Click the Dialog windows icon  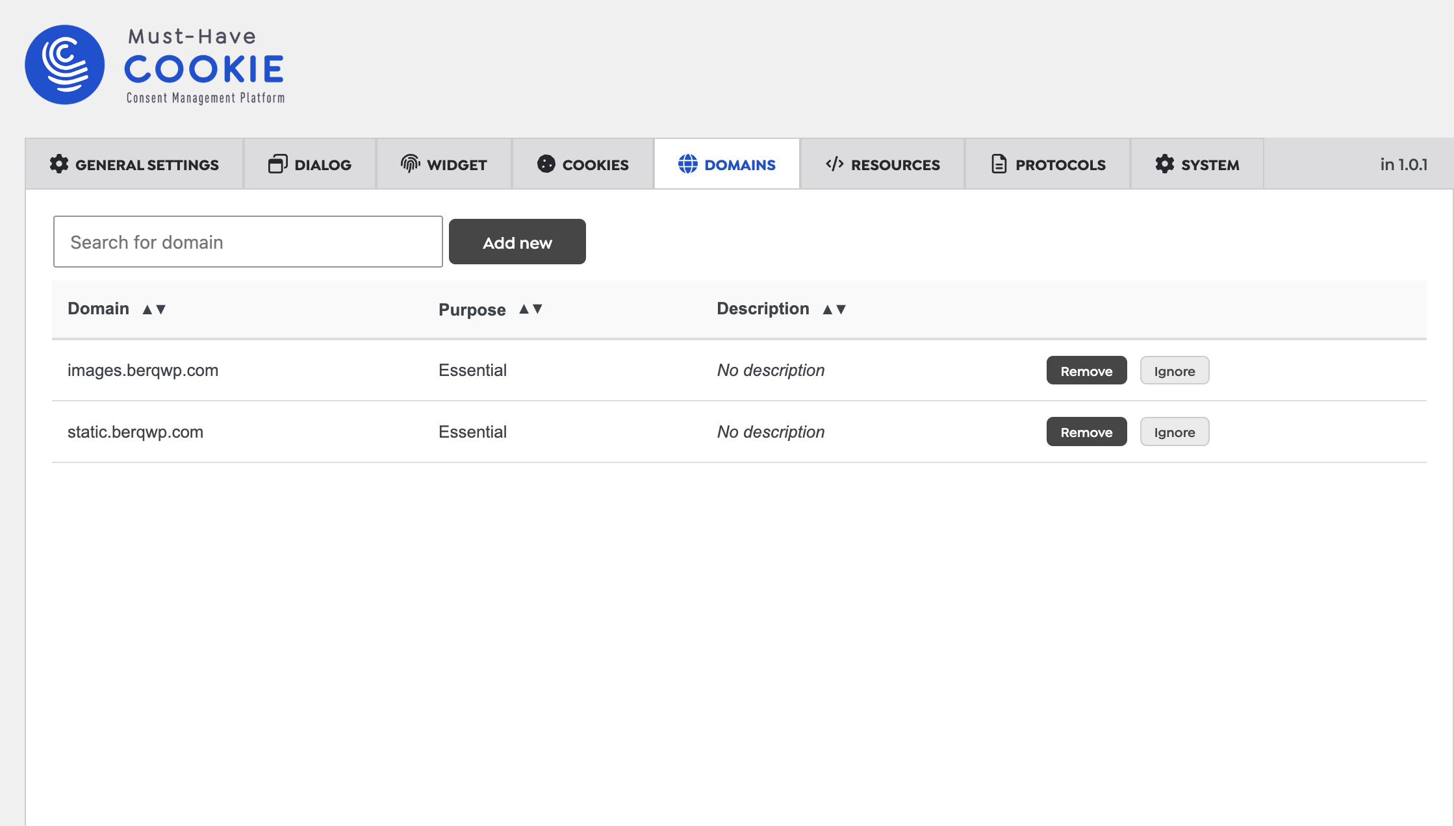[277, 164]
